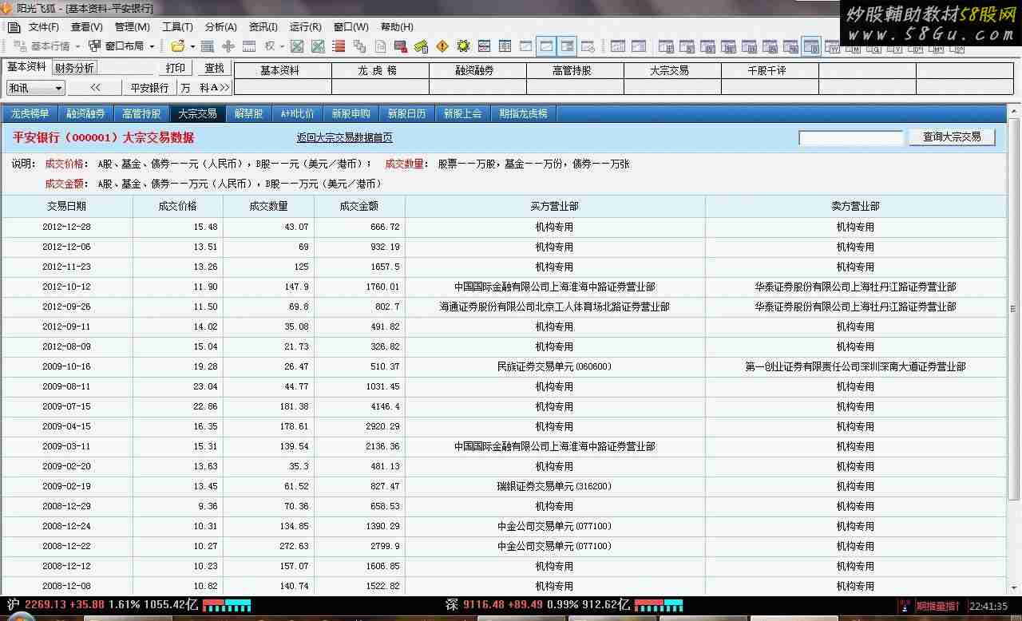This screenshot has height=621, width=1022.
Task: Select the 基本资料 tab at top left
Action: (27, 67)
